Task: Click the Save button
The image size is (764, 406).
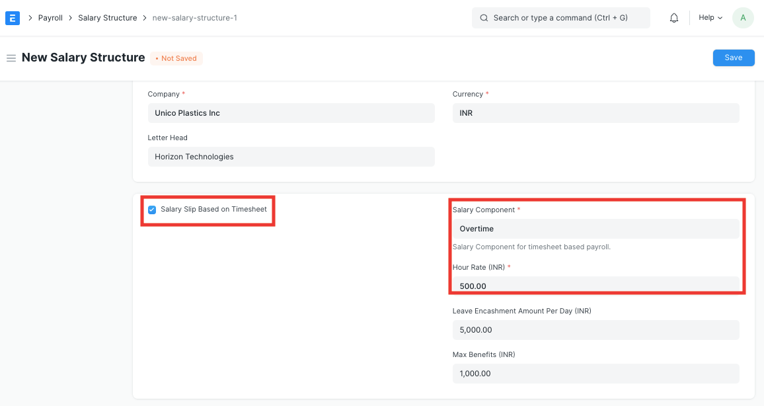Action: (734, 58)
